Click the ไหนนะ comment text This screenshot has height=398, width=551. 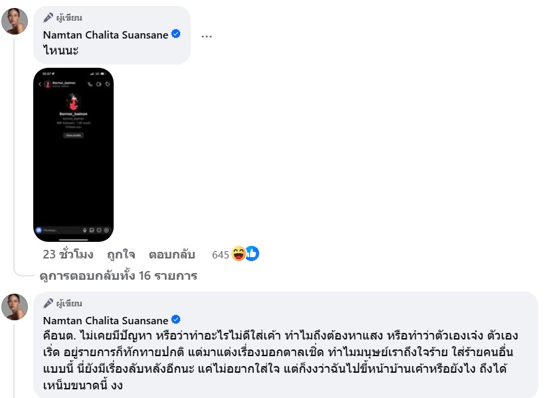pos(60,50)
